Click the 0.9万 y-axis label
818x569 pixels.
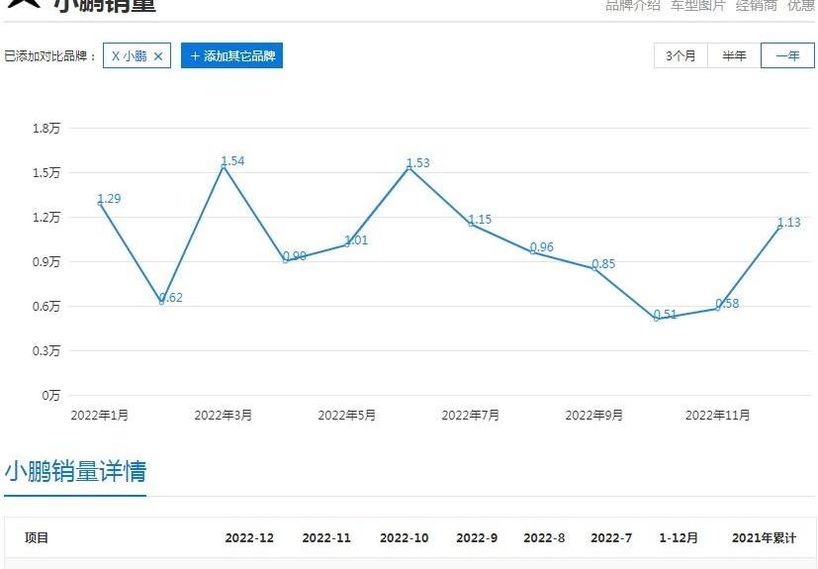pos(46,261)
